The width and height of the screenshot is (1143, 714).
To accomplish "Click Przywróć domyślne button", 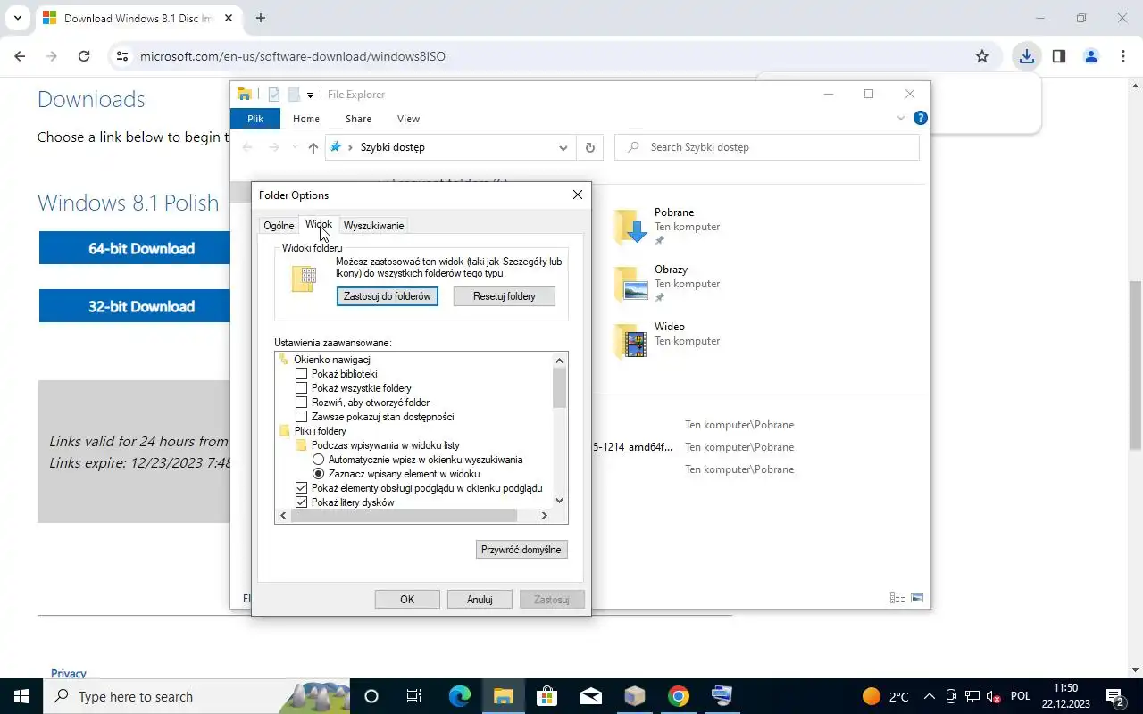I will [521, 550].
